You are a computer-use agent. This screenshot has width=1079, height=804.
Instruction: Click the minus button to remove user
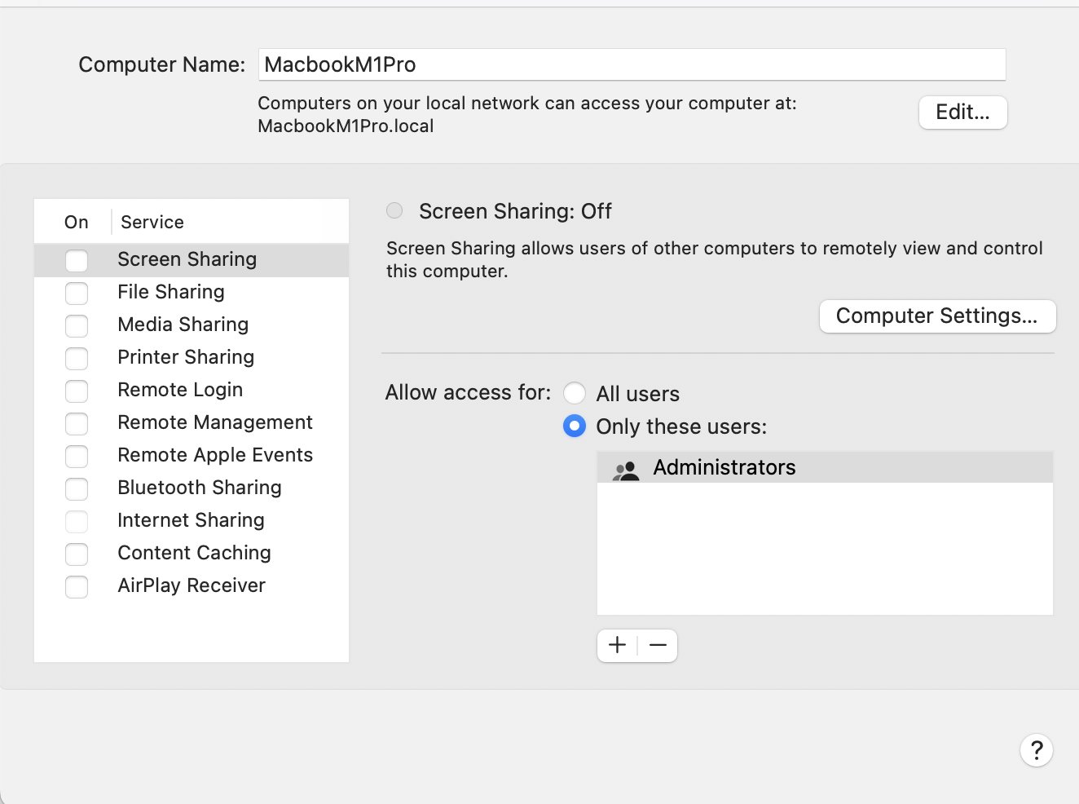658,645
